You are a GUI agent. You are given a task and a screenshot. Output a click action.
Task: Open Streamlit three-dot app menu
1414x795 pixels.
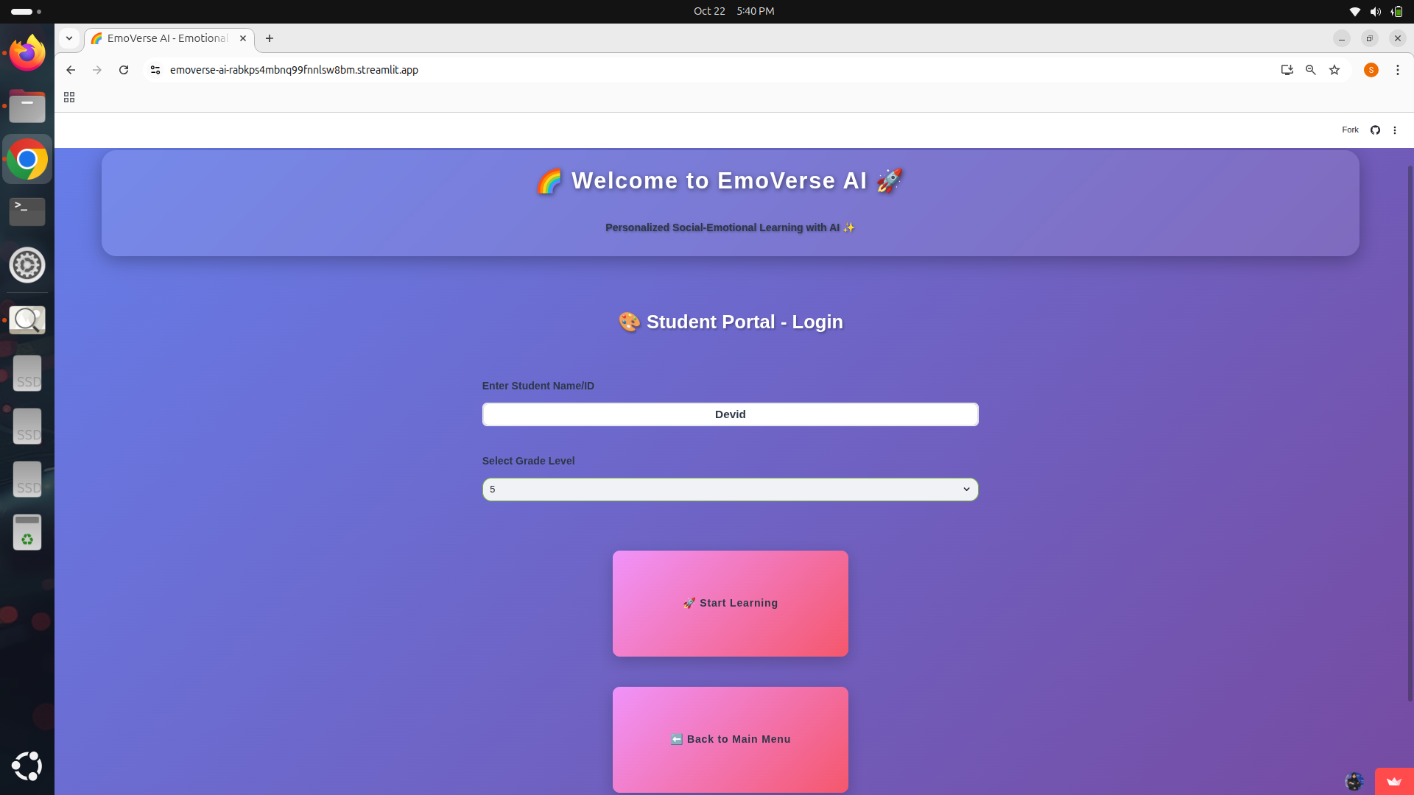(1395, 130)
